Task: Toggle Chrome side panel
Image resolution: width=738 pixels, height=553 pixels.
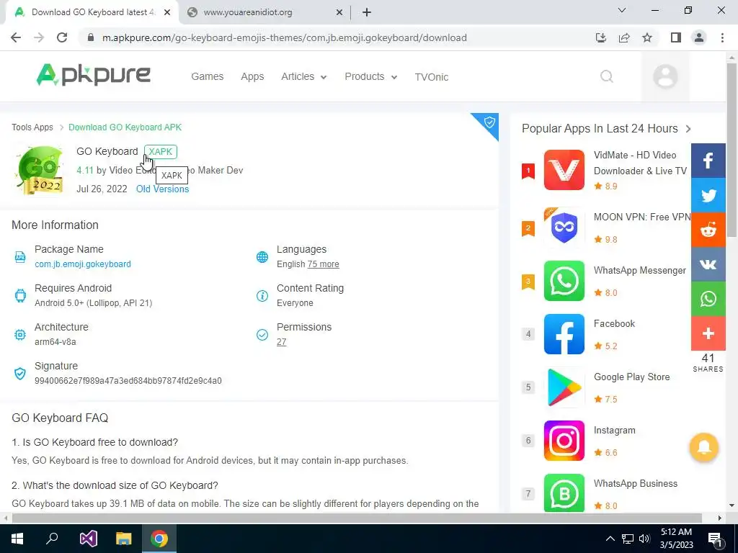Action: (x=676, y=37)
